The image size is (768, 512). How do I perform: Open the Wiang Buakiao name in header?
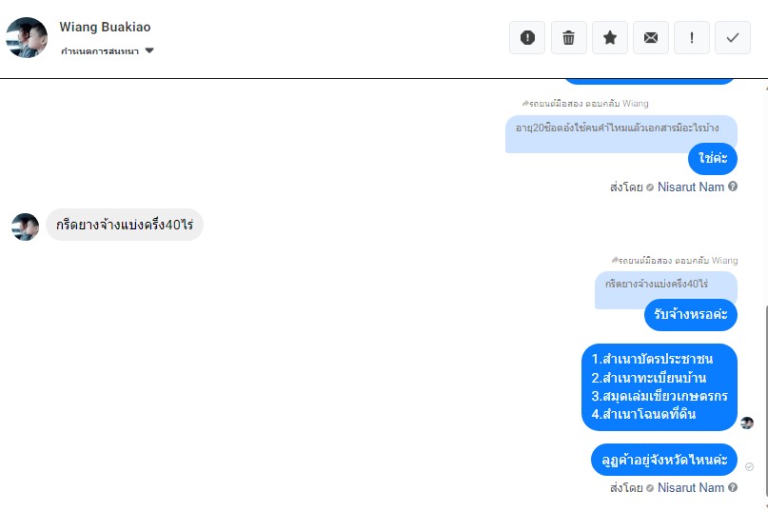(105, 27)
